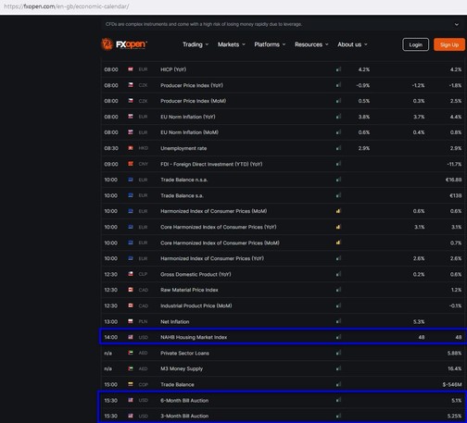Click yellow impact icon for Harmonized Index (MoM)
This screenshot has width=467, height=423.
[338, 211]
